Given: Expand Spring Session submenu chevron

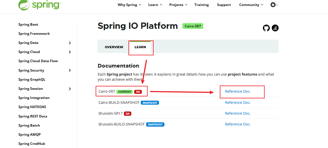Looking at the screenshot, I should point(70,89).
